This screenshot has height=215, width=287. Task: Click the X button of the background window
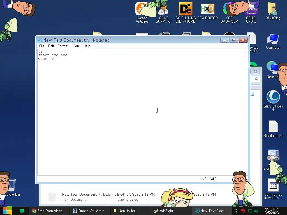(255, 71)
